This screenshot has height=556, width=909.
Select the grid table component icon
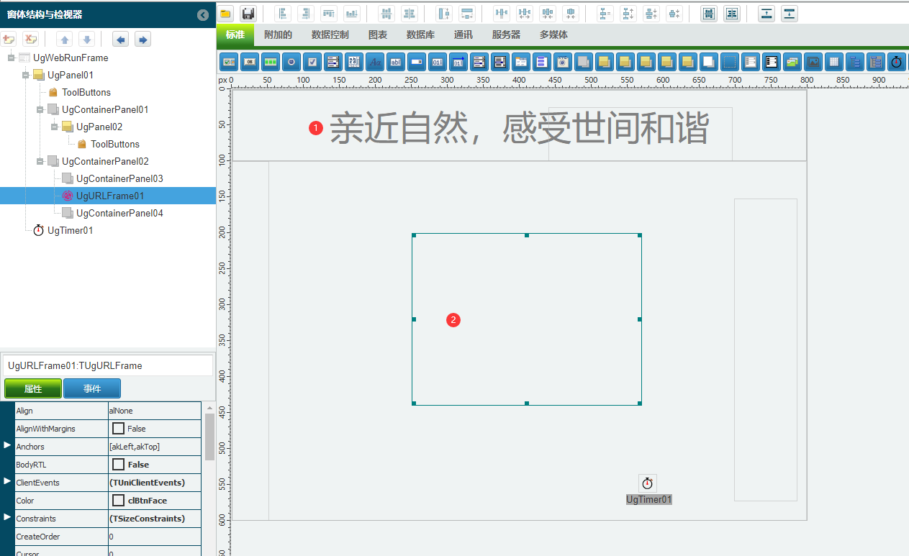pos(833,62)
